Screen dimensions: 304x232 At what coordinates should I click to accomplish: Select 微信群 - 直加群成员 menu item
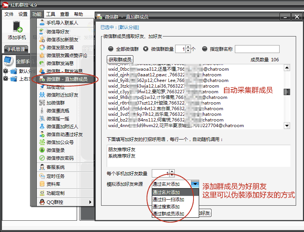point(65,79)
